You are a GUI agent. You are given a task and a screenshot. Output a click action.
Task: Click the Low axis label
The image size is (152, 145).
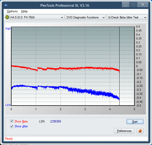(x=8, y=105)
